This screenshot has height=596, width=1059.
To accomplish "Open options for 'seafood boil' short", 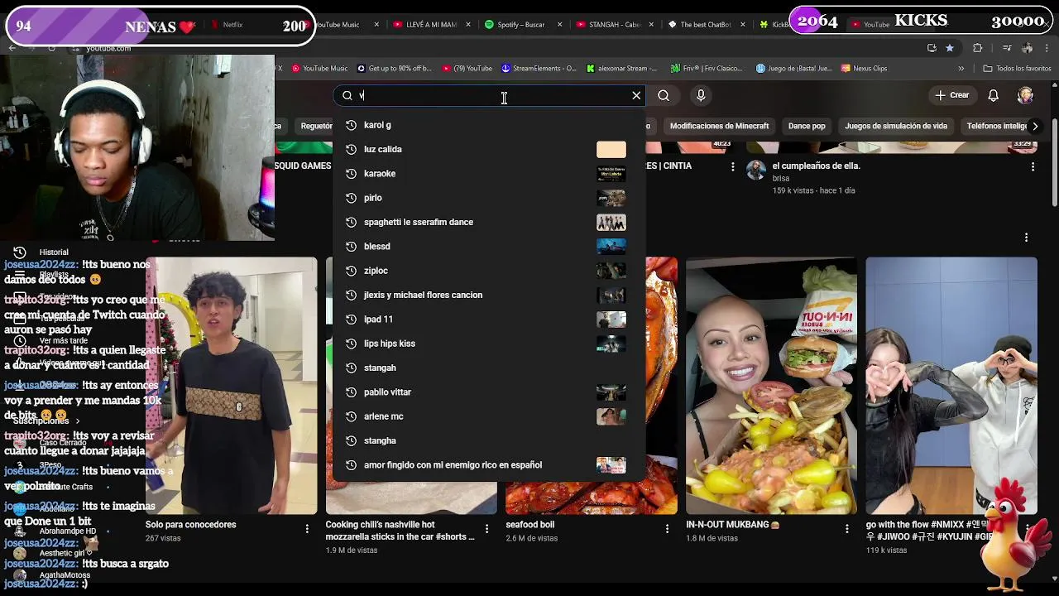I will pos(667,528).
